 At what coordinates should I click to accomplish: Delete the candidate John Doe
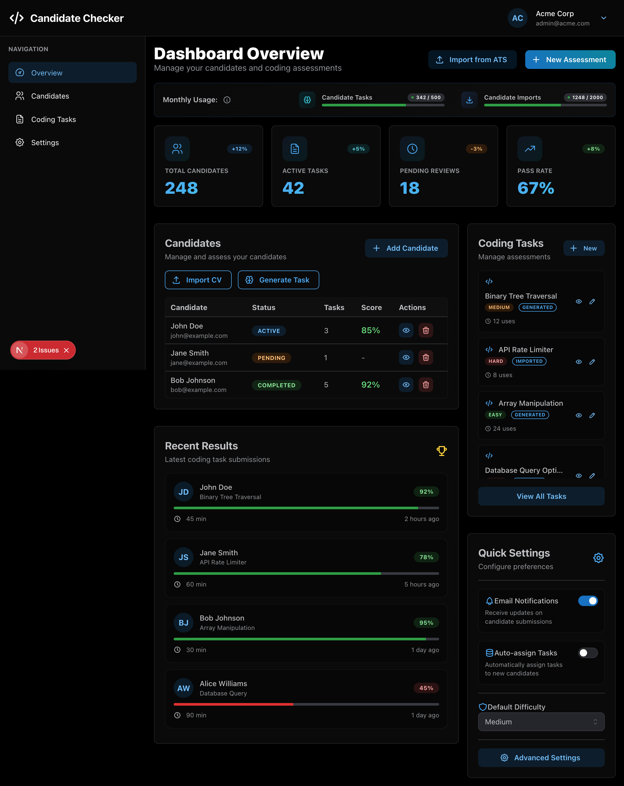pyautogui.click(x=426, y=330)
